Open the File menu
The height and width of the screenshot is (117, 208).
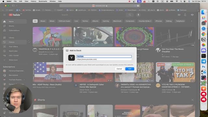click(15, 1)
